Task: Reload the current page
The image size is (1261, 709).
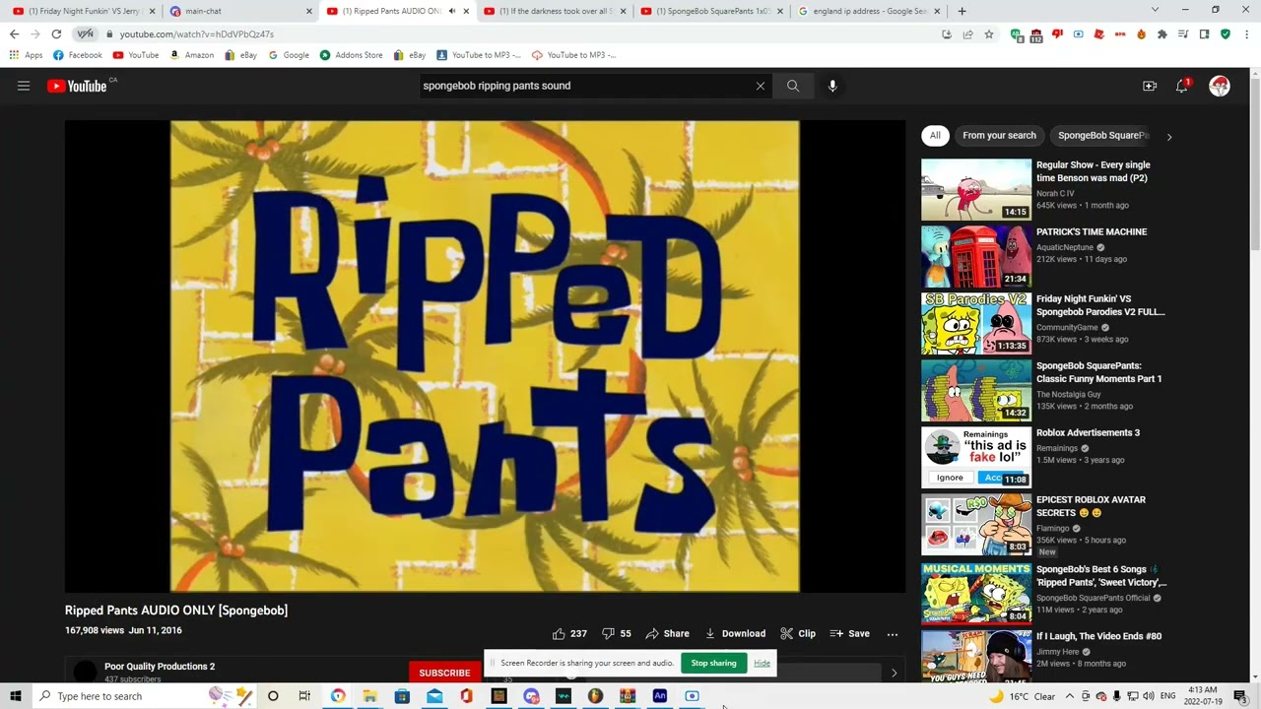Action: (x=56, y=33)
